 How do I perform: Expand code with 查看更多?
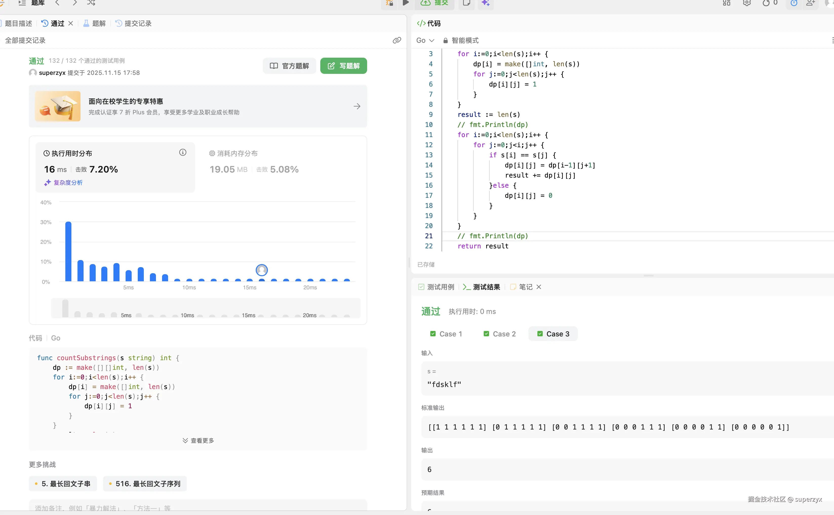pyautogui.click(x=198, y=440)
